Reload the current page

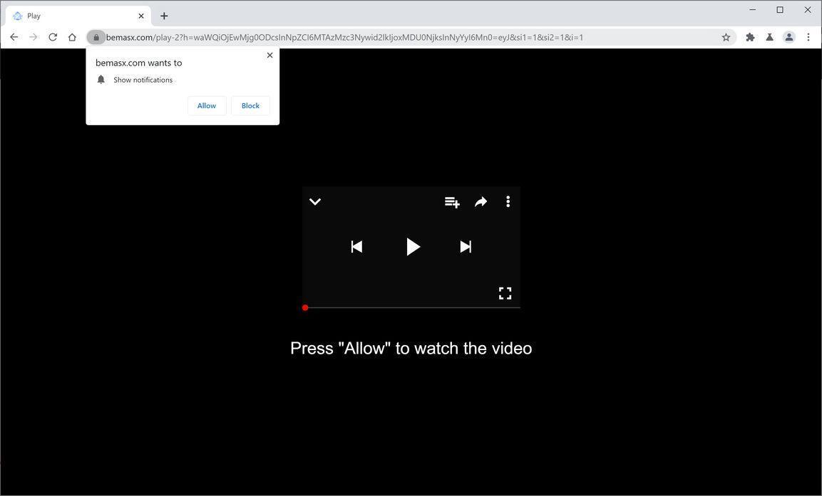tap(52, 37)
